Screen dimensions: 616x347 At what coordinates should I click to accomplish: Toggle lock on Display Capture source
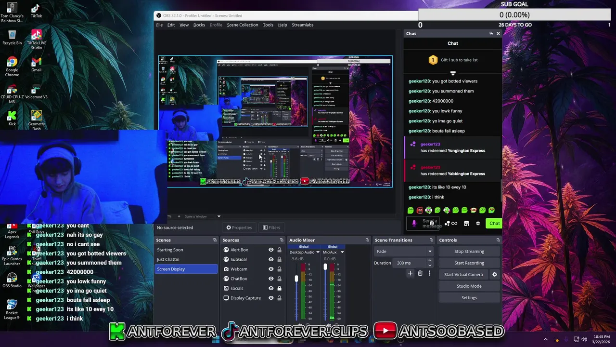(x=279, y=298)
